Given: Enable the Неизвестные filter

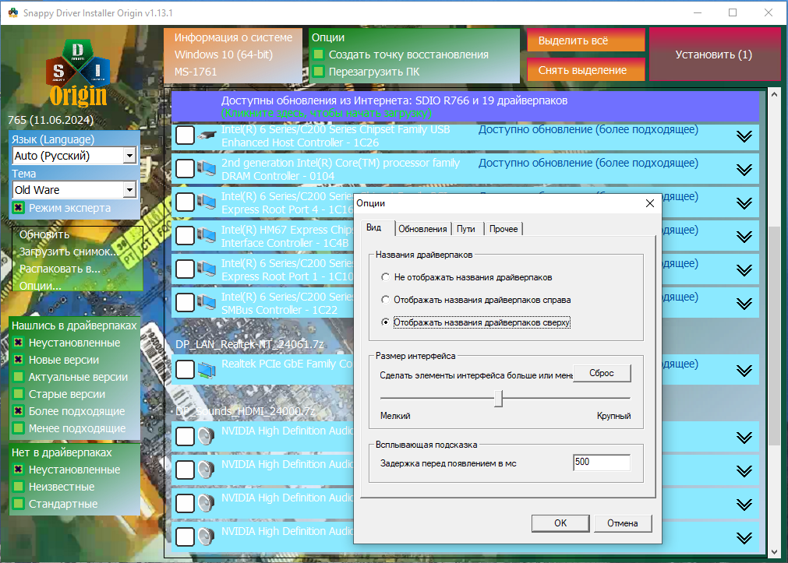Looking at the screenshot, I should (x=19, y=487).
